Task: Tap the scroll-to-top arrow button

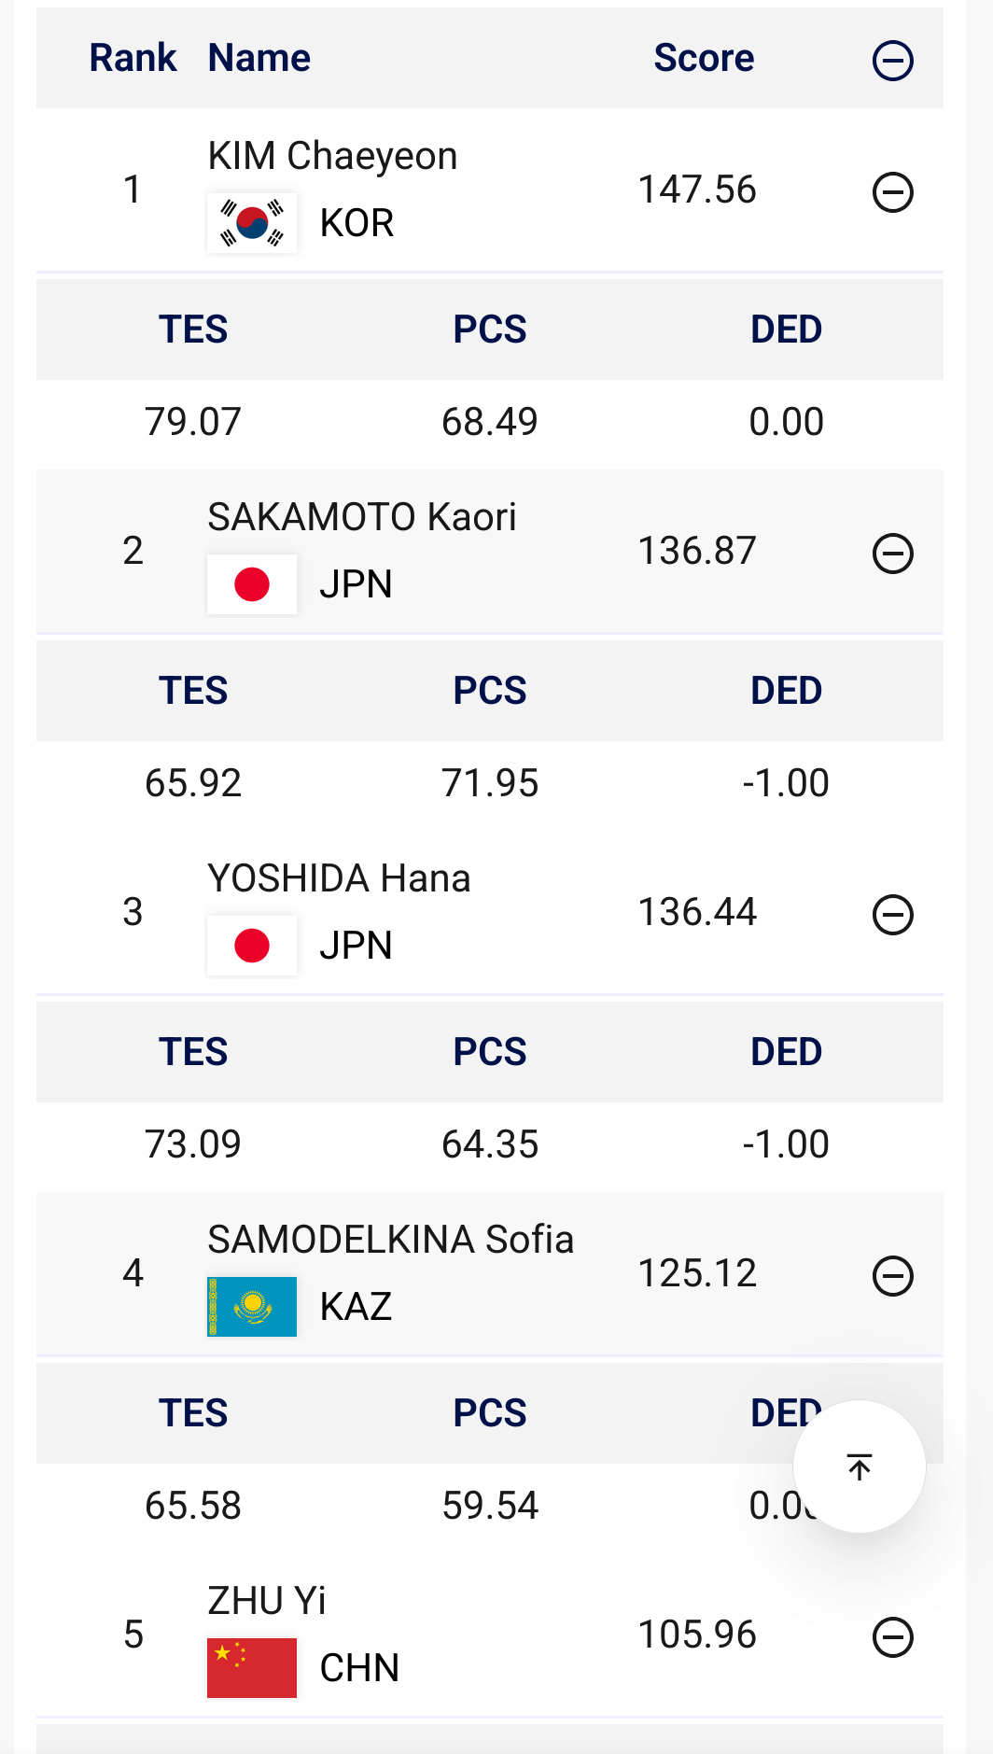Action: 859,1466
